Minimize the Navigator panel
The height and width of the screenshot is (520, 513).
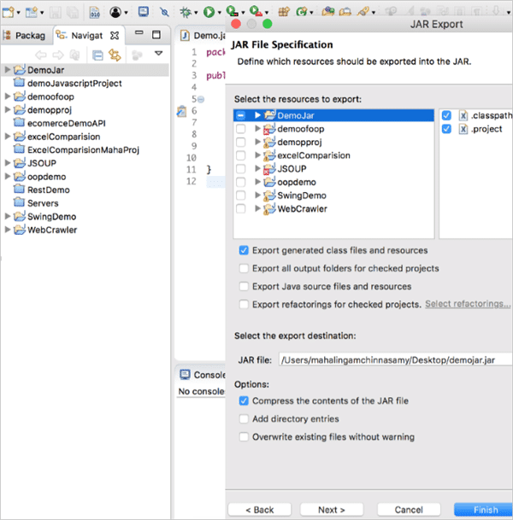pos(139,32)
